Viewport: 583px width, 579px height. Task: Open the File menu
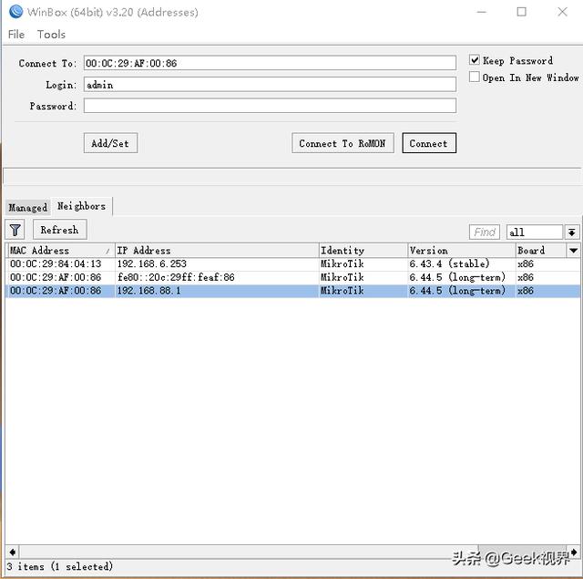16,35
